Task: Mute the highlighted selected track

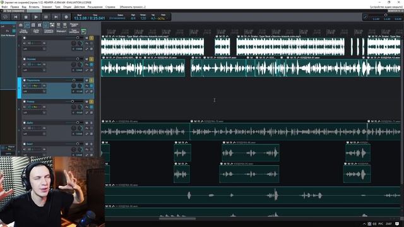Action: pos(87,80)
